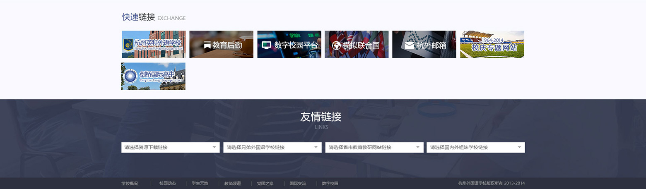This screenshot has width=646, height=189.
Task: Open the 杭外邮箱 quick link tile
Action: [424, 44]
